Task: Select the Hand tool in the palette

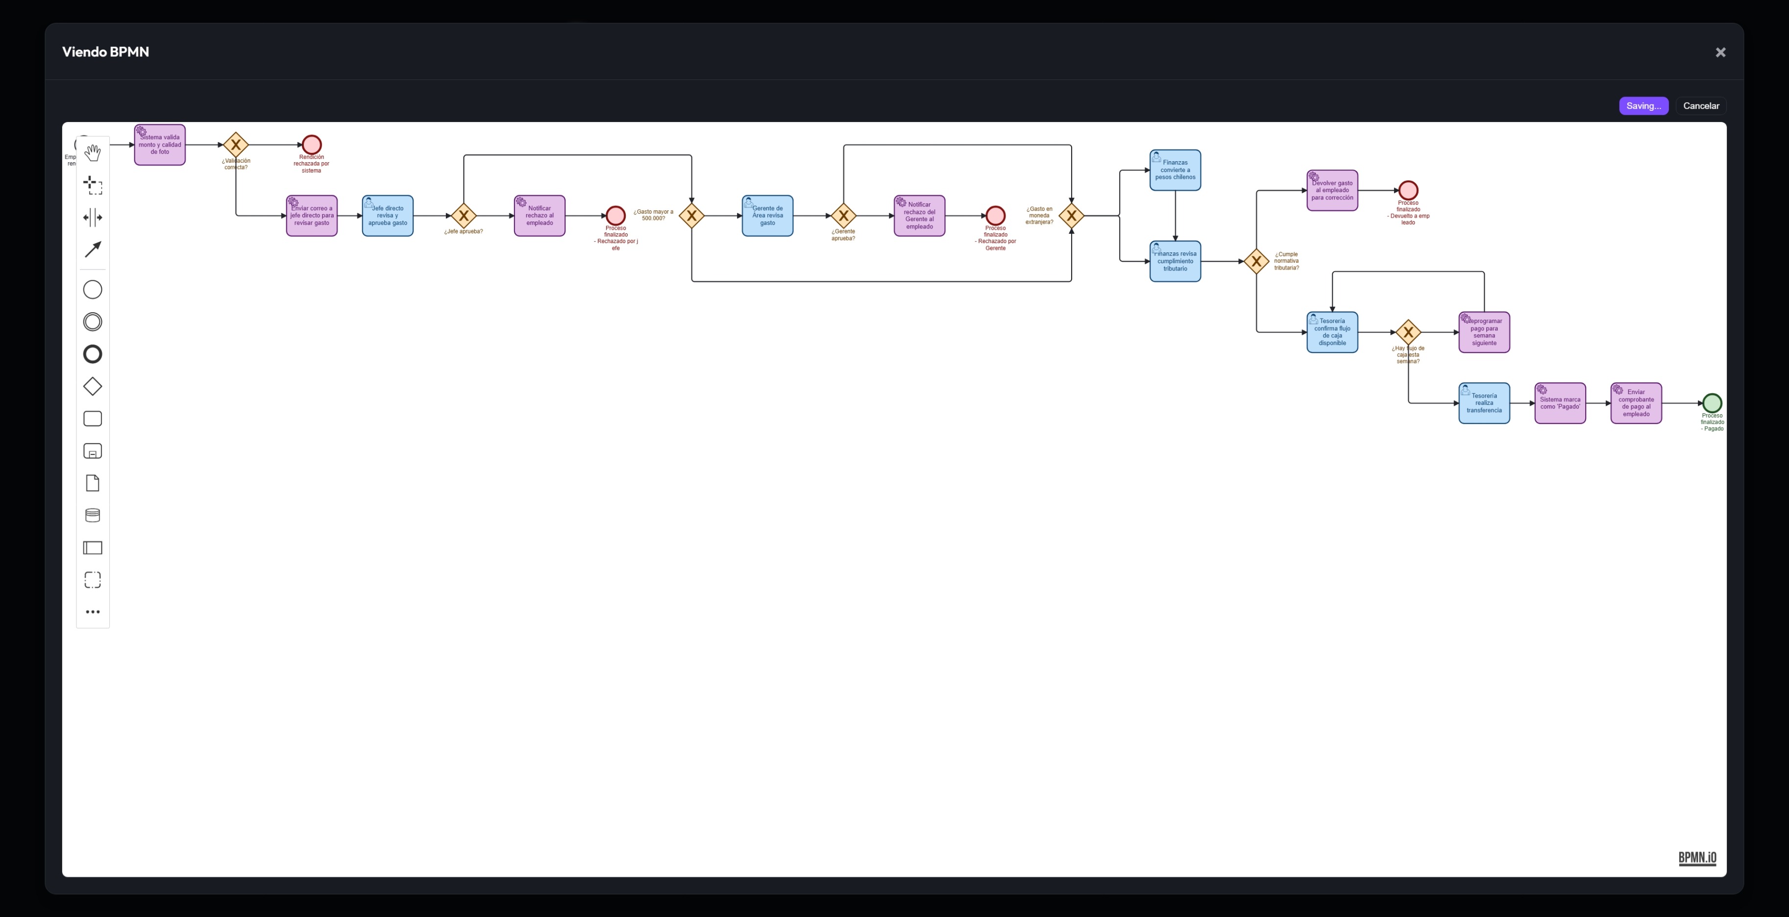Action: coord(93,153)
